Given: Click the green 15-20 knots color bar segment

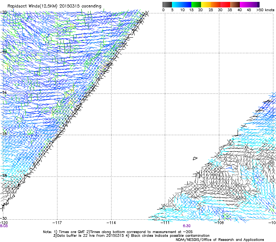Looking at the screenshot, I should (x=196, y=4).
